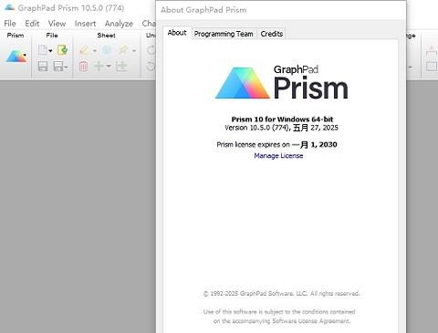The width and height of the screenshot is (438, 333).
Task: Open the Insert menu
Action: coord(85,24)
